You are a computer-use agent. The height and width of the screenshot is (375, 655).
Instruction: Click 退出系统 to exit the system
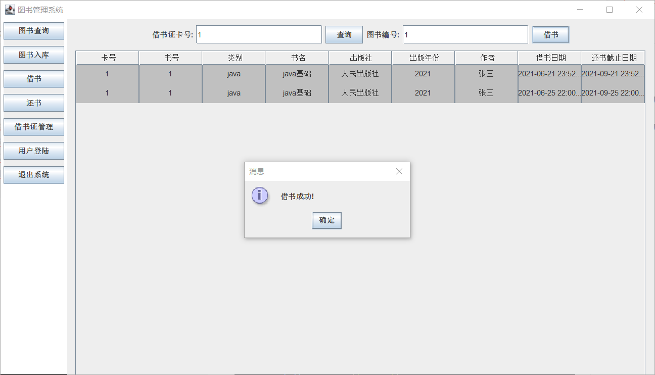point(33,175)
